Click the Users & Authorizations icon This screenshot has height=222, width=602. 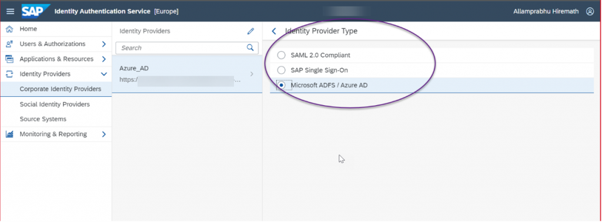pyautogui.click(x=9, y=44)
